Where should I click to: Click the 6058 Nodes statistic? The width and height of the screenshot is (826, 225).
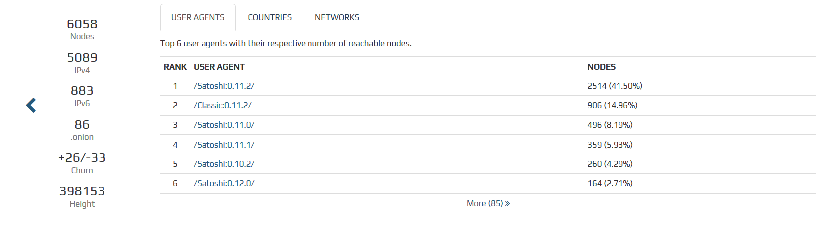coord(82,29)
